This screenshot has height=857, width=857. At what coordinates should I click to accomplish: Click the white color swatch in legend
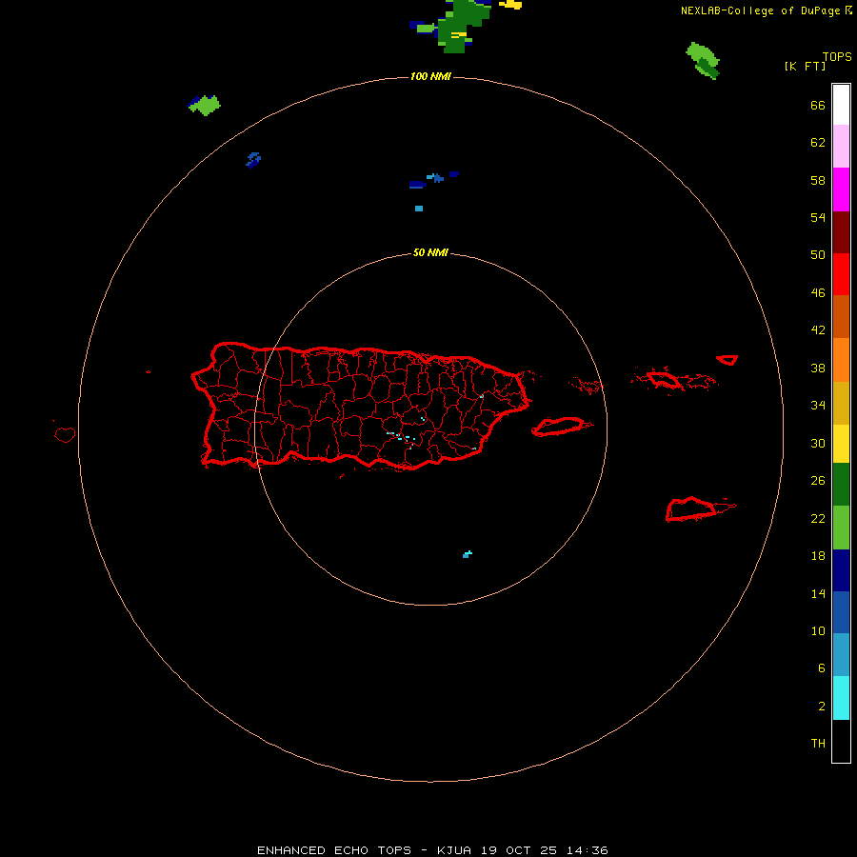tap(841, 105)
